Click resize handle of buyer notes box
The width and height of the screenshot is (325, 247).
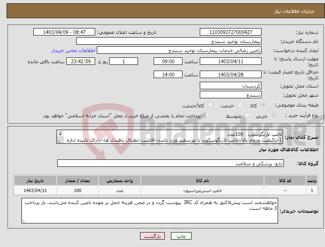coord(24,221)
